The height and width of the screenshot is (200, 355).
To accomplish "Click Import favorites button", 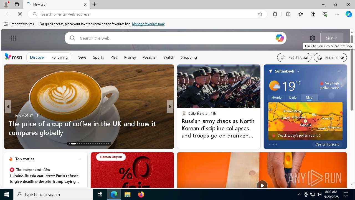I will pos(19,24).
